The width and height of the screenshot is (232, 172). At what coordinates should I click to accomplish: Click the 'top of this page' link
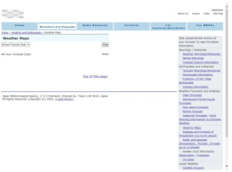(95, 76)
